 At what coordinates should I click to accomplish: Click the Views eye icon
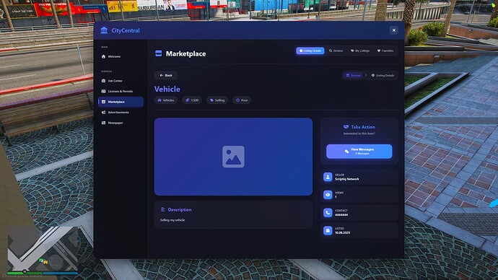tap(328, 195)
